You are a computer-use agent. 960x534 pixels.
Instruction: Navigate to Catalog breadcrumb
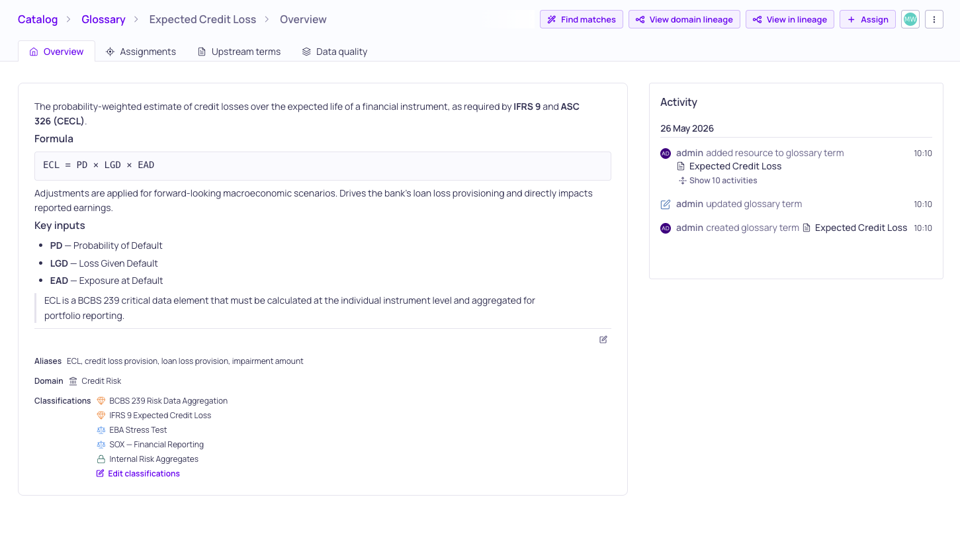pyautogui.click(x=38, y=20)
